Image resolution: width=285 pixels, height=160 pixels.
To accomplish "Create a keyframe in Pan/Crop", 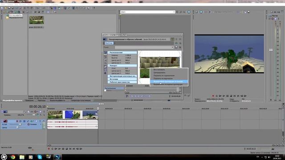I will tap(146, 96).
